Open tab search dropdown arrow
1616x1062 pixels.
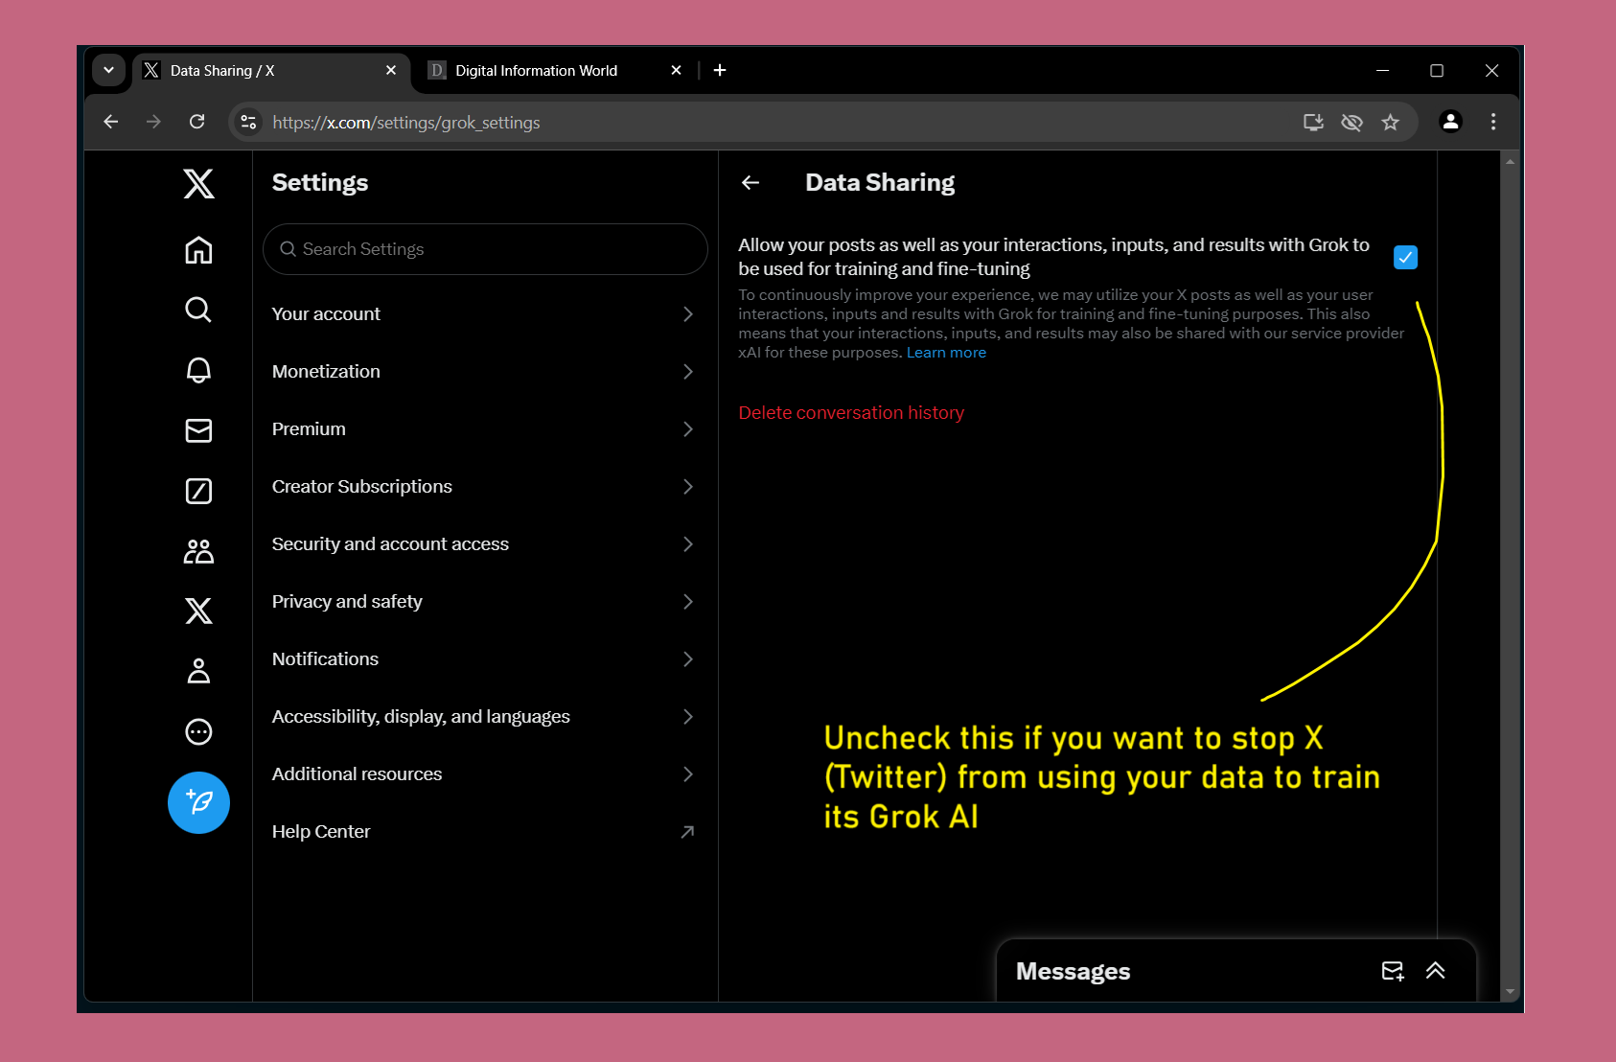pos(108,70)
